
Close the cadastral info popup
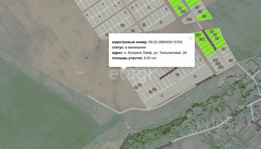(191, 39)
